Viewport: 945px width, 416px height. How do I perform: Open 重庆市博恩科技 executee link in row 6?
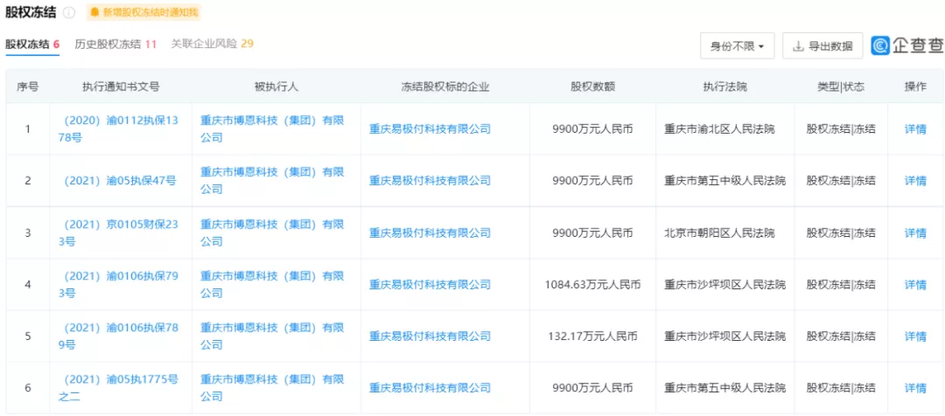[272, 388]
